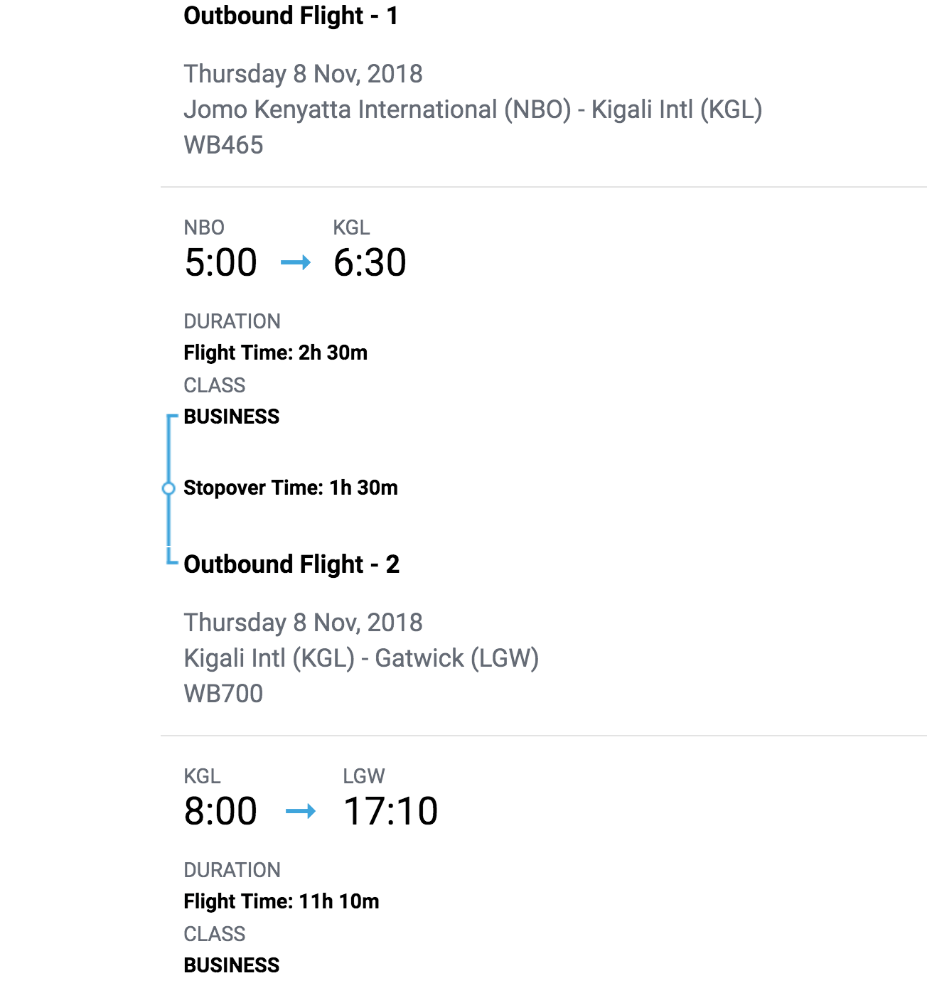Click the 6:30 arrival time
Viewport: 927px width, 988px height.
click(x=370, y=262)
